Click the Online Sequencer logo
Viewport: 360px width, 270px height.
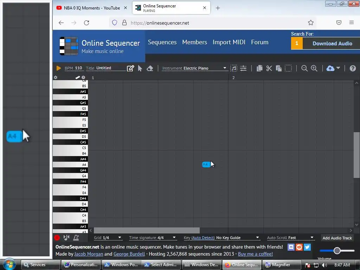tap(99, 46)
